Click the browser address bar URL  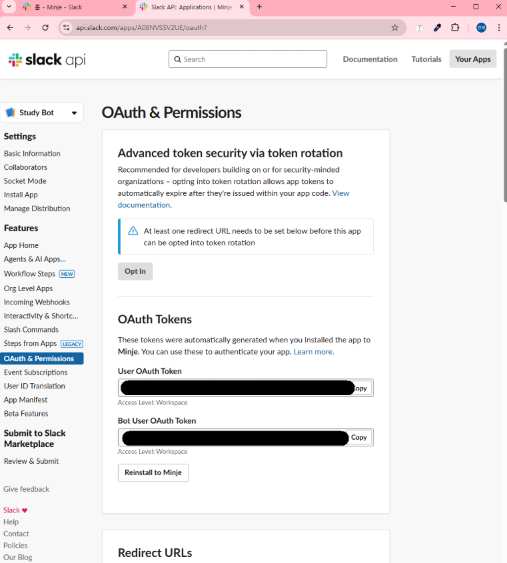tap(141, 27)
